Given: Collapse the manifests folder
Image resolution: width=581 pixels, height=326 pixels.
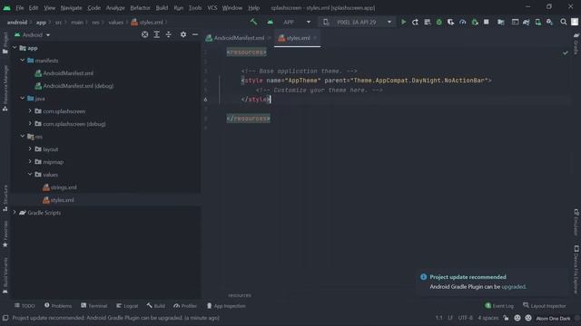Looking at the screenshot, I should 22,60.
